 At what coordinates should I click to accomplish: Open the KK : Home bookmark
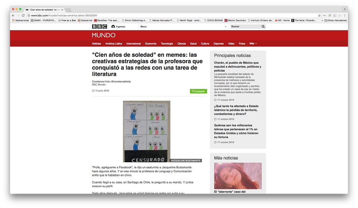click(x=282, y=20)
